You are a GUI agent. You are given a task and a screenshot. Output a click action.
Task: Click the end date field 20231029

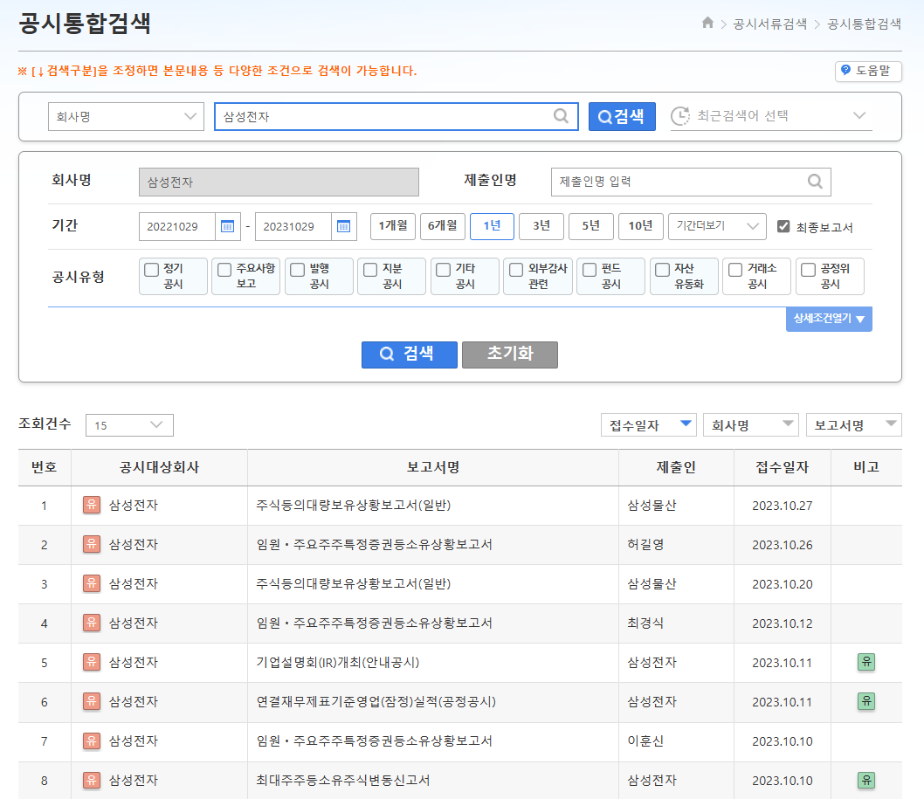(x=293, y=226)
